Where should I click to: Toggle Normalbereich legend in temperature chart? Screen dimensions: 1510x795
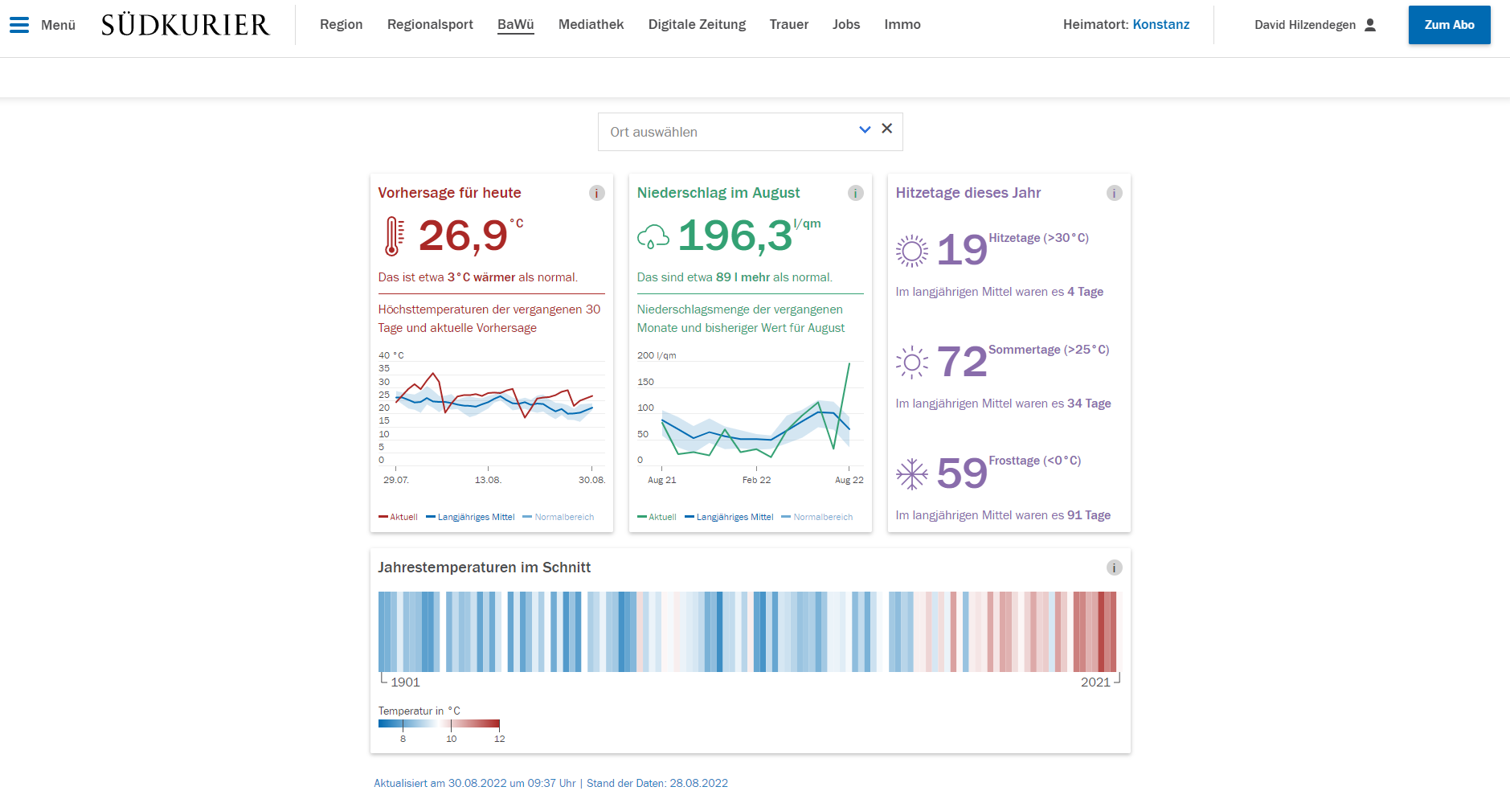(x=559, y=517)
